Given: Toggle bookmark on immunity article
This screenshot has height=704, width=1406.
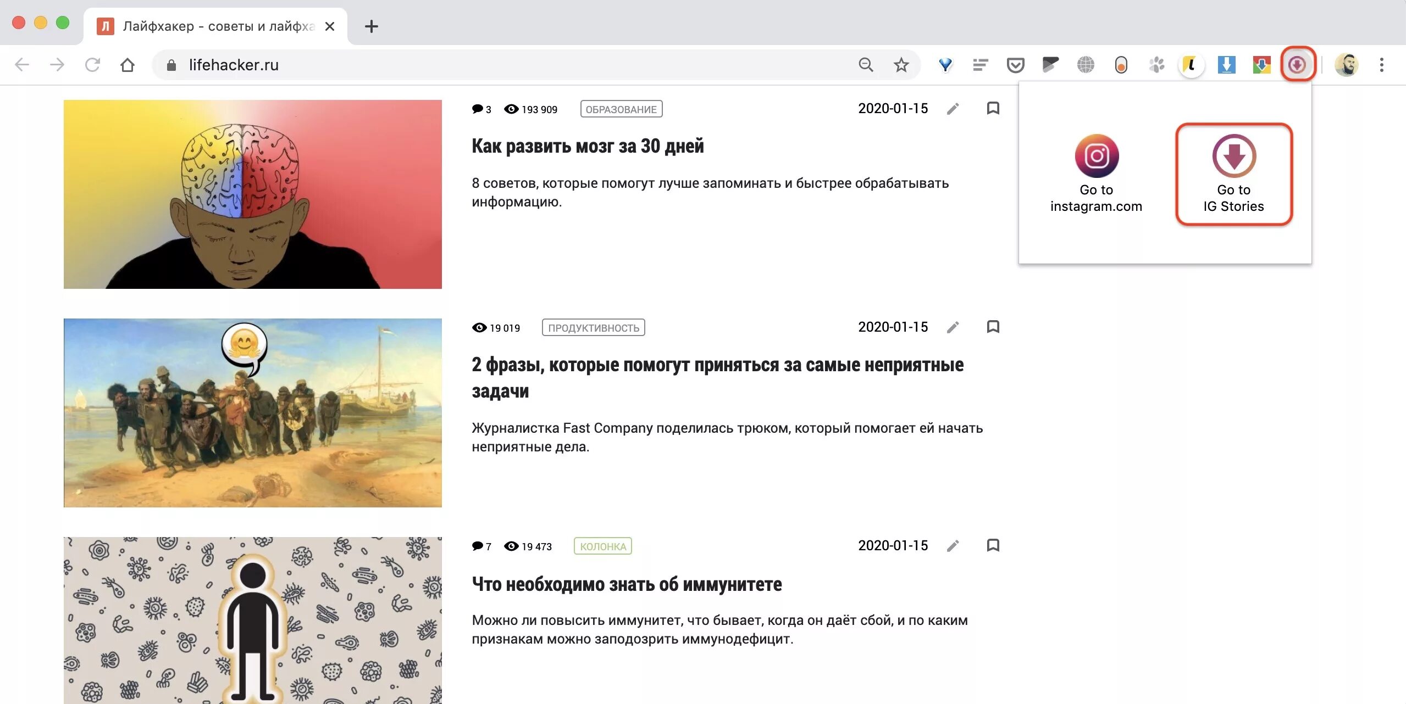Looking at the screenshot, I should [993, 545].
